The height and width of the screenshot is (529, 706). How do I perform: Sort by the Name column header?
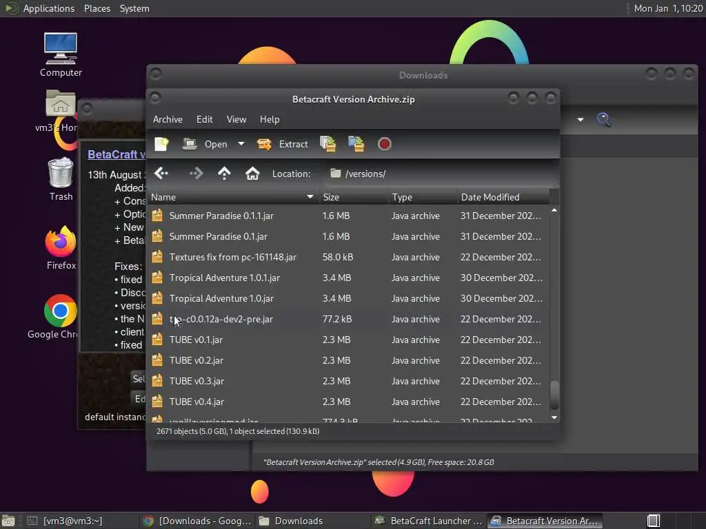[232, 197]
